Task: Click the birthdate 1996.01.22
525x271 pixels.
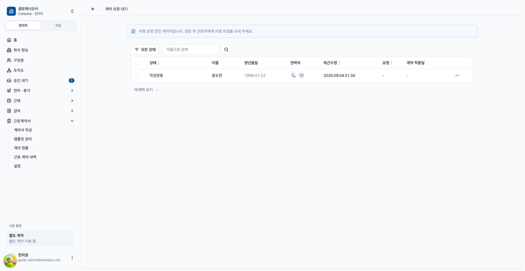Action: pos(255,75)
